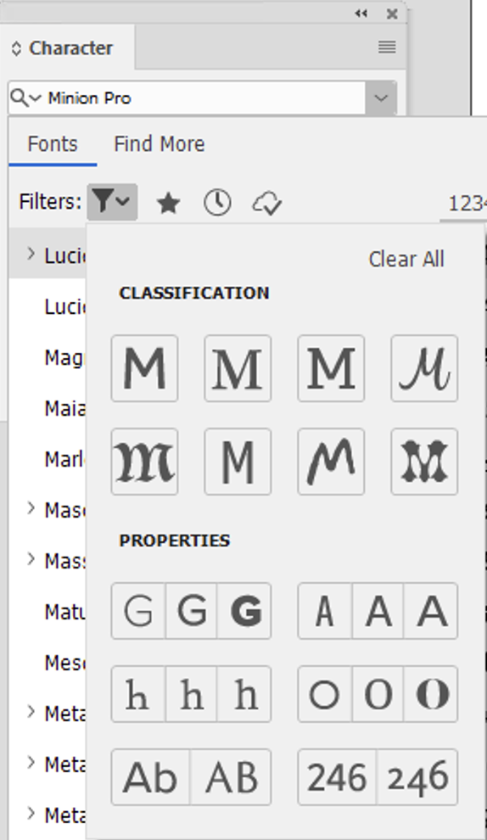The height and width of the screenshot is (840, 487).
Task: Open the Minion Pro font family dropdown arrow
Action: click(381, 98)
